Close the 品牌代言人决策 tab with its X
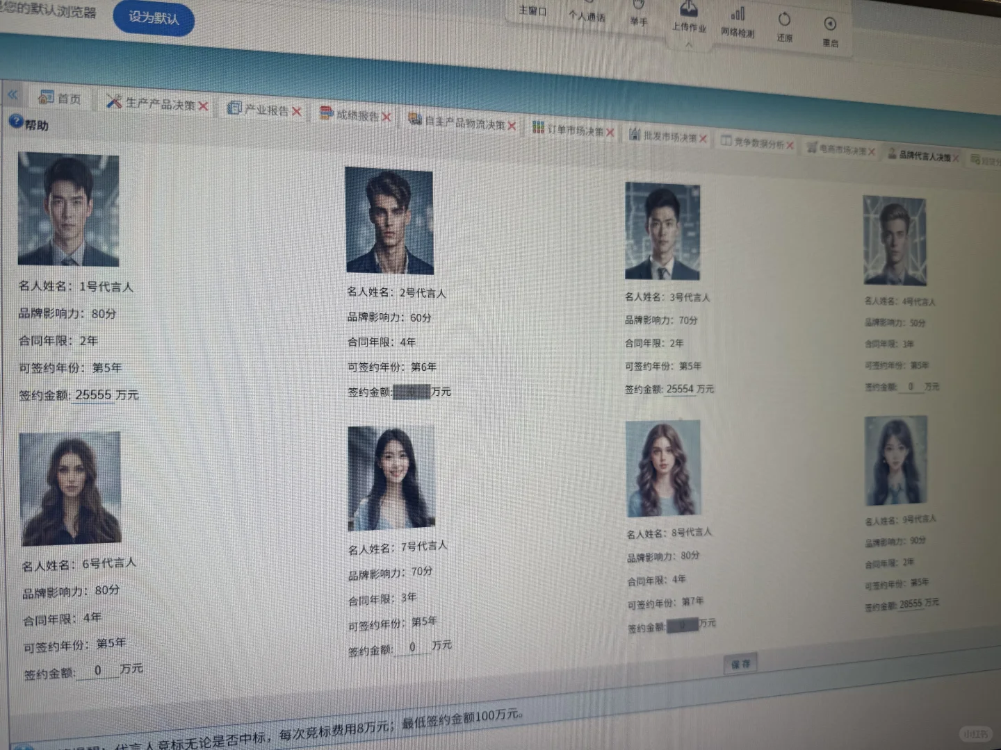Viewport: 1001px width, 750px height. click(x=956, y=158)
